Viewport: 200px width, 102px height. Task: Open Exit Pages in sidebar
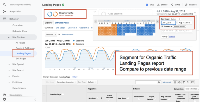(21, 59)
